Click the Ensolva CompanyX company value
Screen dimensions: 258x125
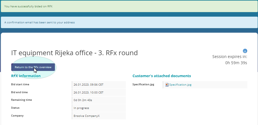click(x=87, y=116)
